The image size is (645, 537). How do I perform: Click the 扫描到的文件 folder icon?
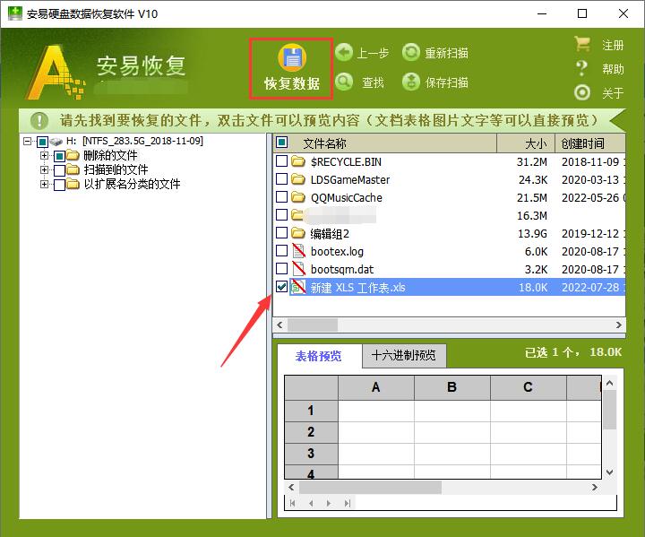(73, 169)
